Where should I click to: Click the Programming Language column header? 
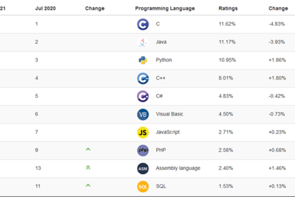coord(165,8)
